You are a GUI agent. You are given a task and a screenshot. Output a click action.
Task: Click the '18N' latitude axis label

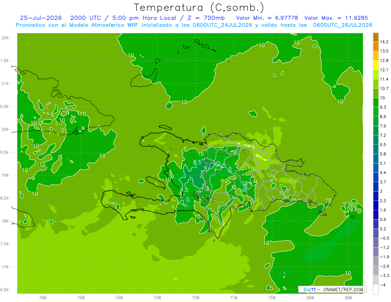5,221
